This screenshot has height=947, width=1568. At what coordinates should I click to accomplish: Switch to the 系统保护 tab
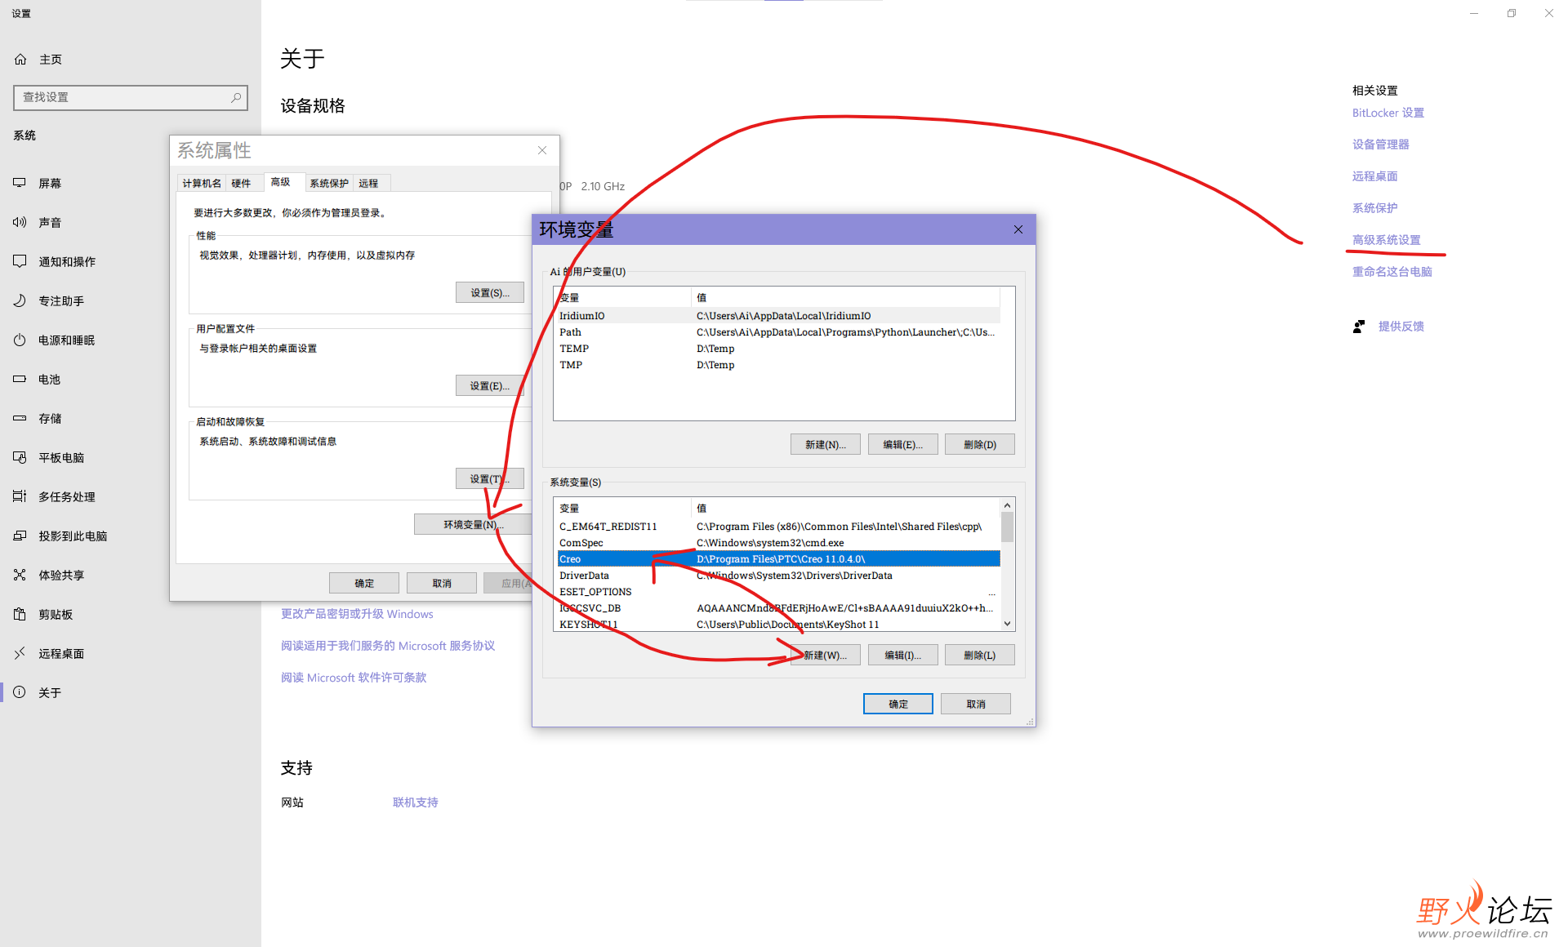click(x=329, y=183)
